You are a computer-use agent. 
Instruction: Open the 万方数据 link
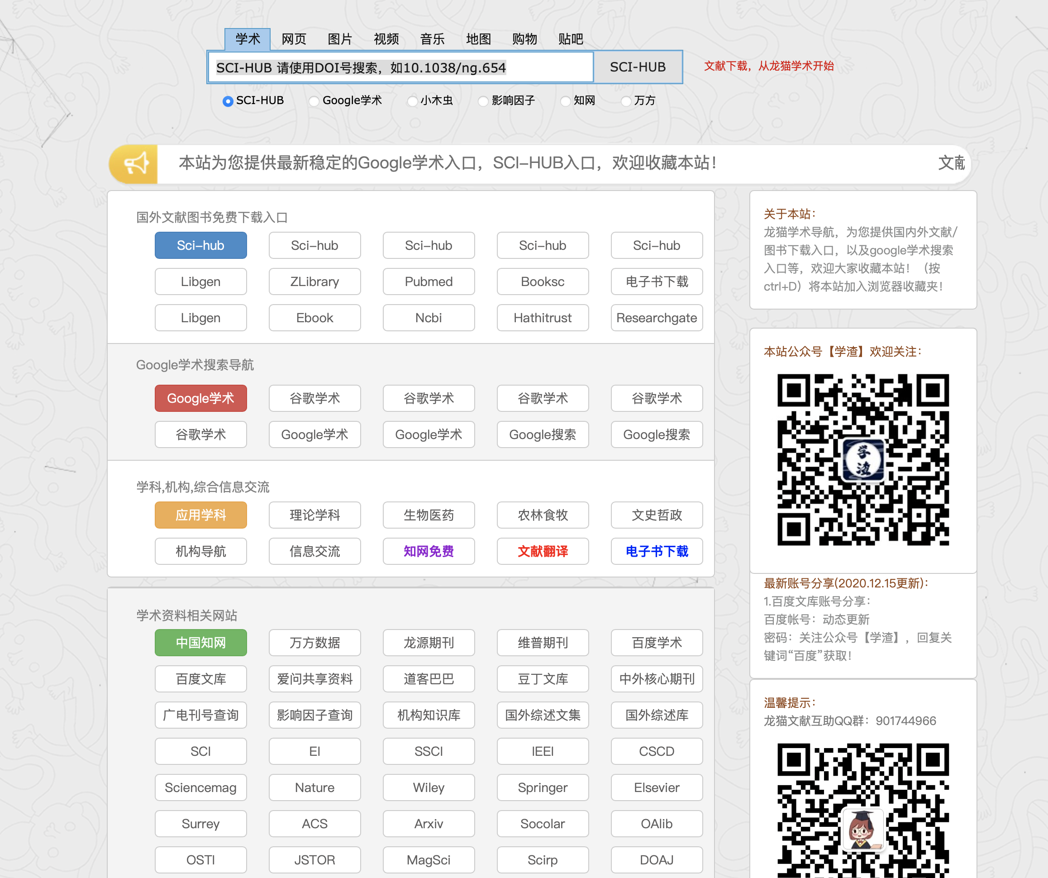[314, 642]
